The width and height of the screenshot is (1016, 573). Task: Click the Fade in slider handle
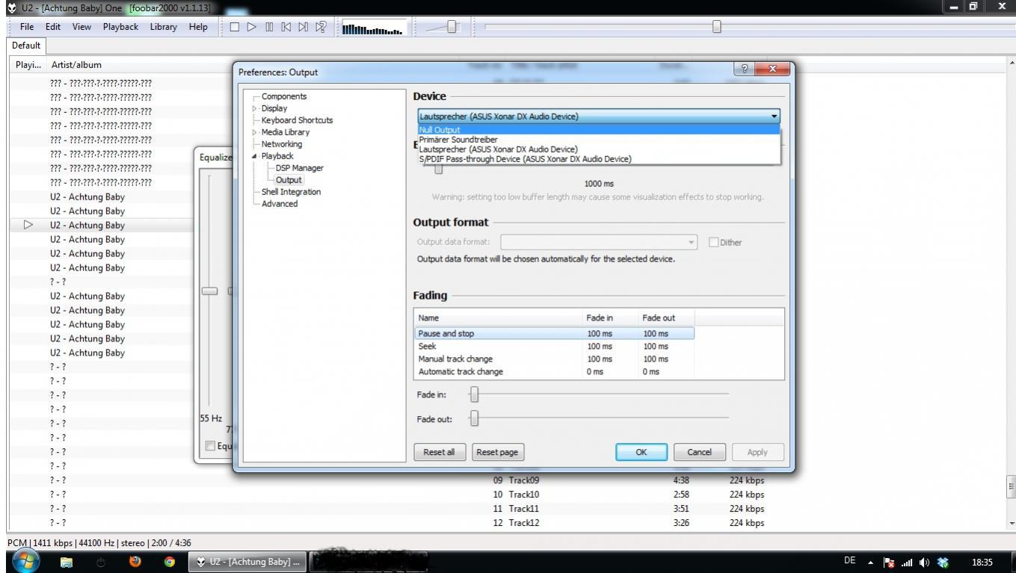coord(474,394)
